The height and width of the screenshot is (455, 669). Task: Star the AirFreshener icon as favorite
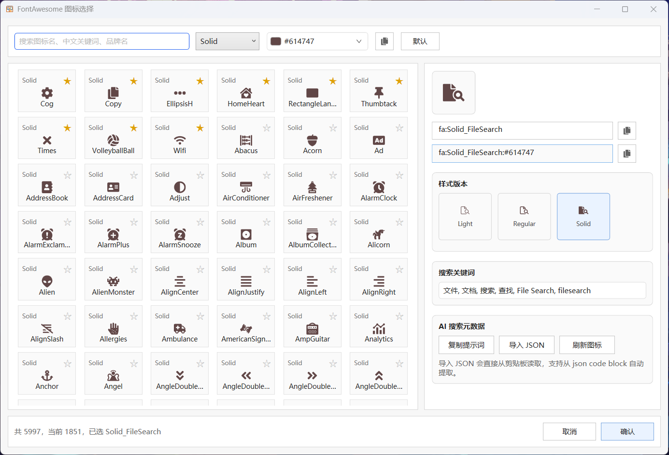click(x=333, y=175)
